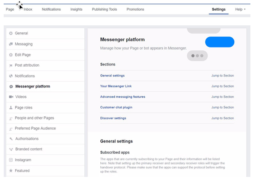Click the Authorisations key icon
Screen dimensions: 259x181
[11, 139]
